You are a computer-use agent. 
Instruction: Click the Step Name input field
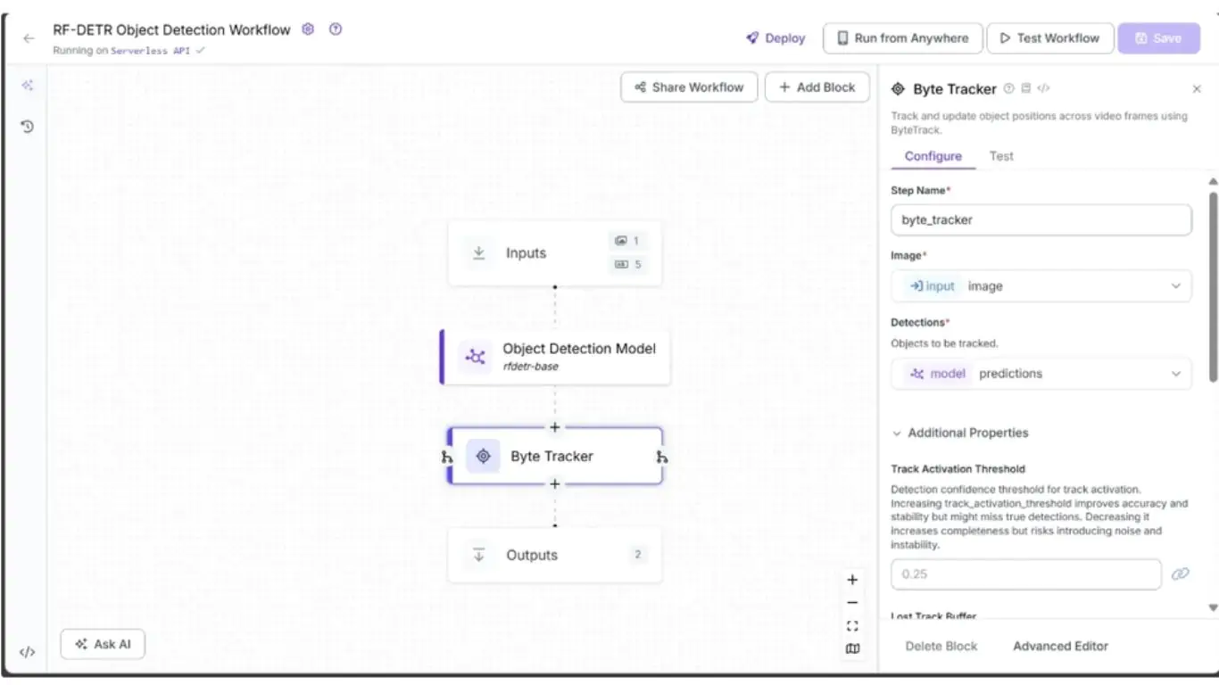point(1041,219)
